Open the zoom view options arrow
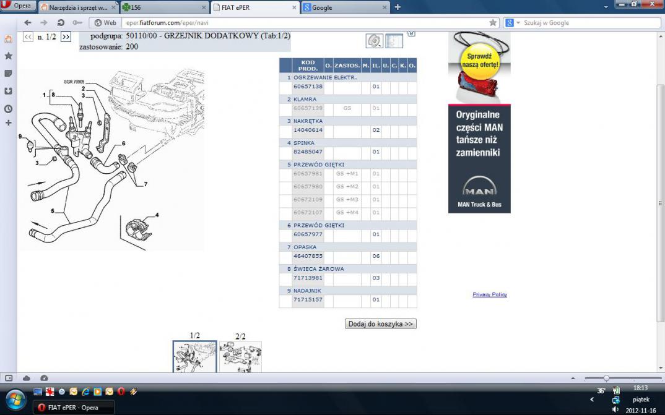 point(573,378)
